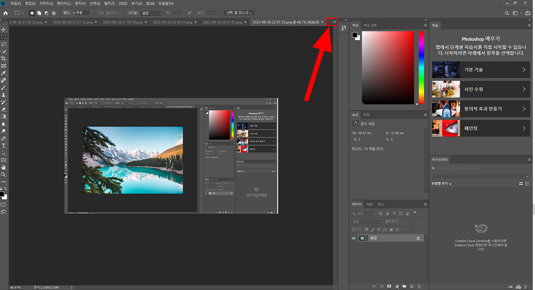Open the search icon in options bar
This screenshot has width=535, height=290.
(507, 13)
